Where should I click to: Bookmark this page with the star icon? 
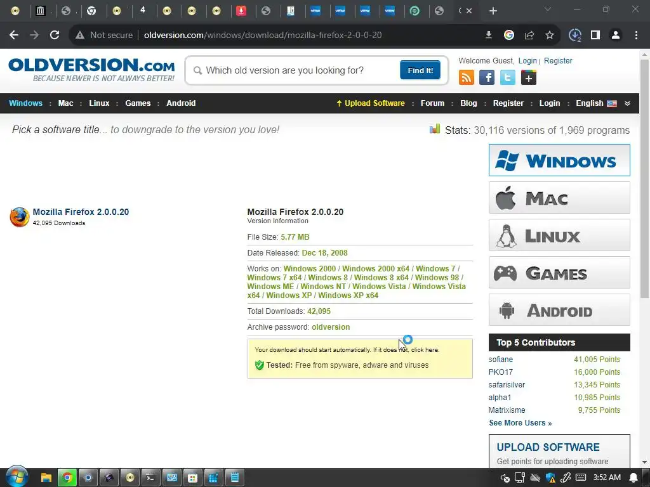tap(550, 36)
